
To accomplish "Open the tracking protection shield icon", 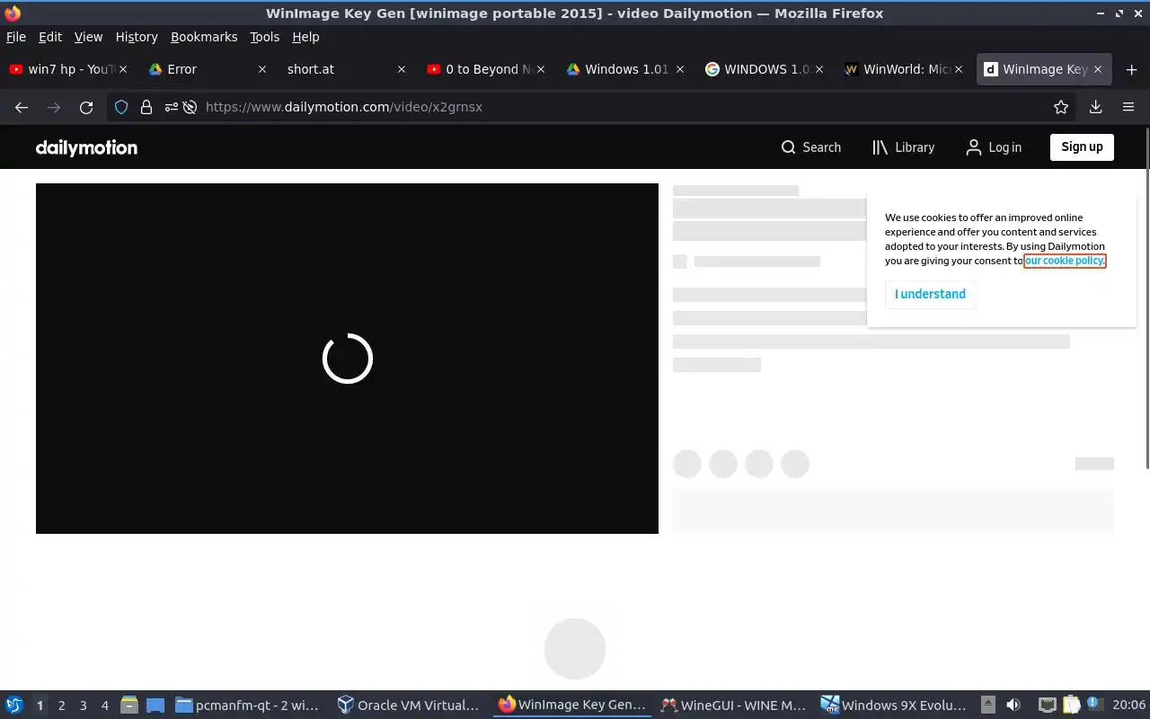I will [x=121, y=107].
